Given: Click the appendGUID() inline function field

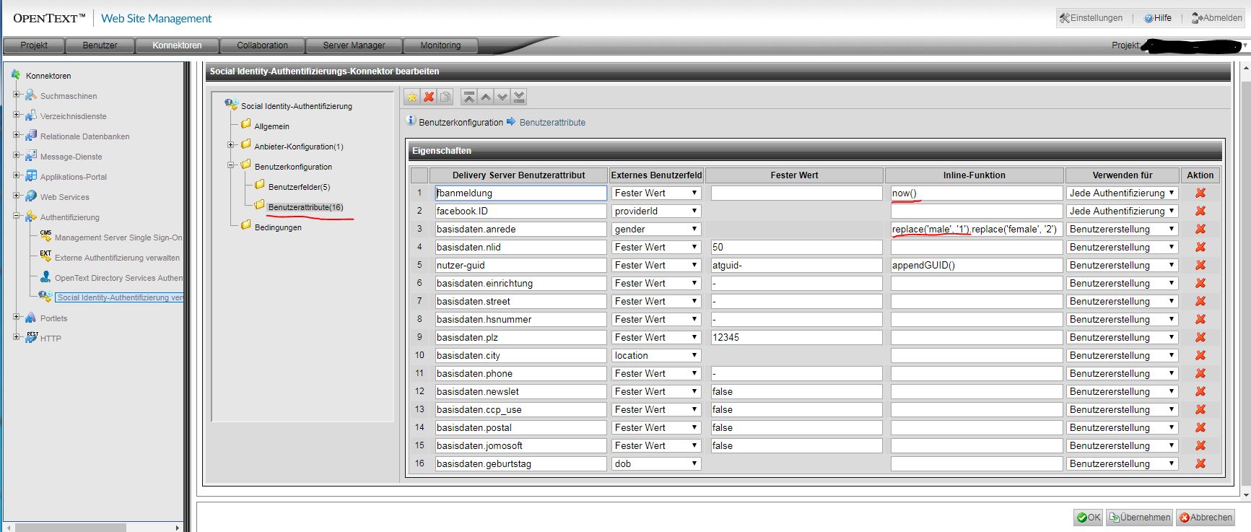Looking at the screenshot, I should pyautogui.click(x=976, y=265).
